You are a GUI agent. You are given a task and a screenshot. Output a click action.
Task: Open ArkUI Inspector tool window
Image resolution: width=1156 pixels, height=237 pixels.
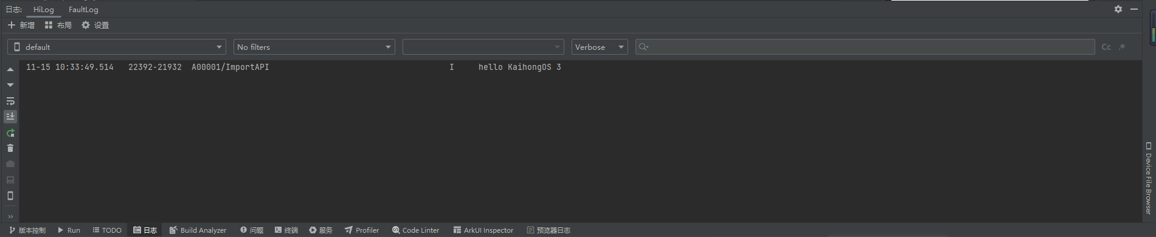point(483,230)
